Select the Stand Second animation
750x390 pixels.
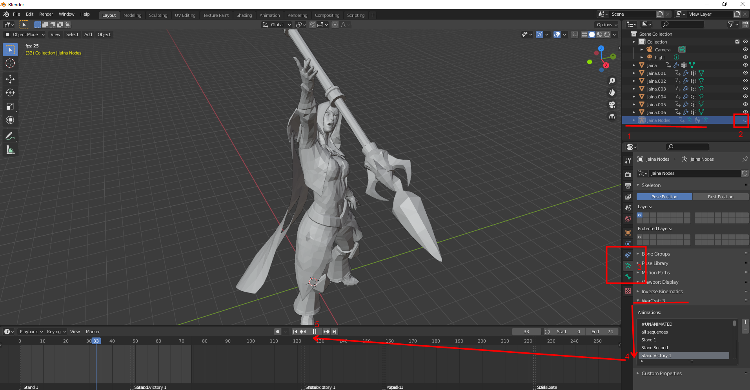pos(654,348)
